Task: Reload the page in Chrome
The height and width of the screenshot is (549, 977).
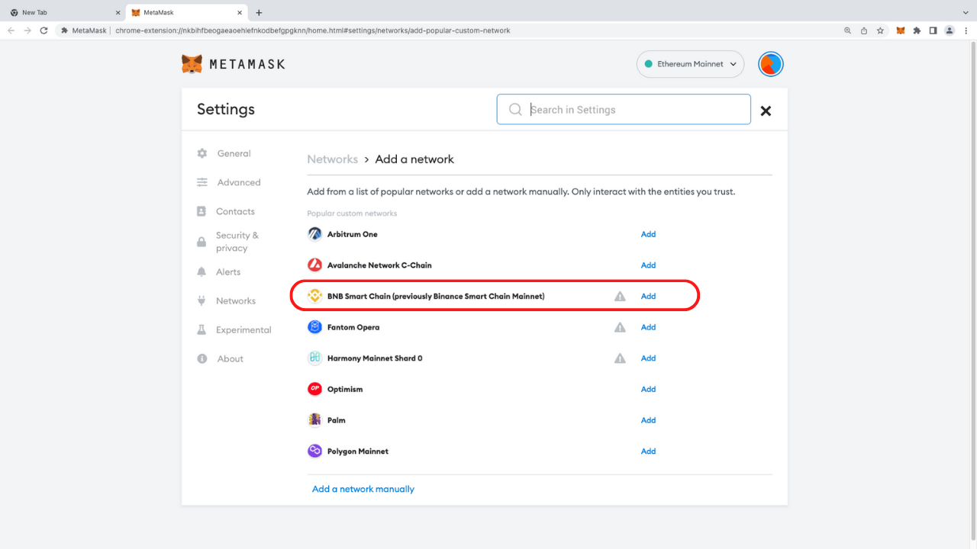Action: coord(44,30)
